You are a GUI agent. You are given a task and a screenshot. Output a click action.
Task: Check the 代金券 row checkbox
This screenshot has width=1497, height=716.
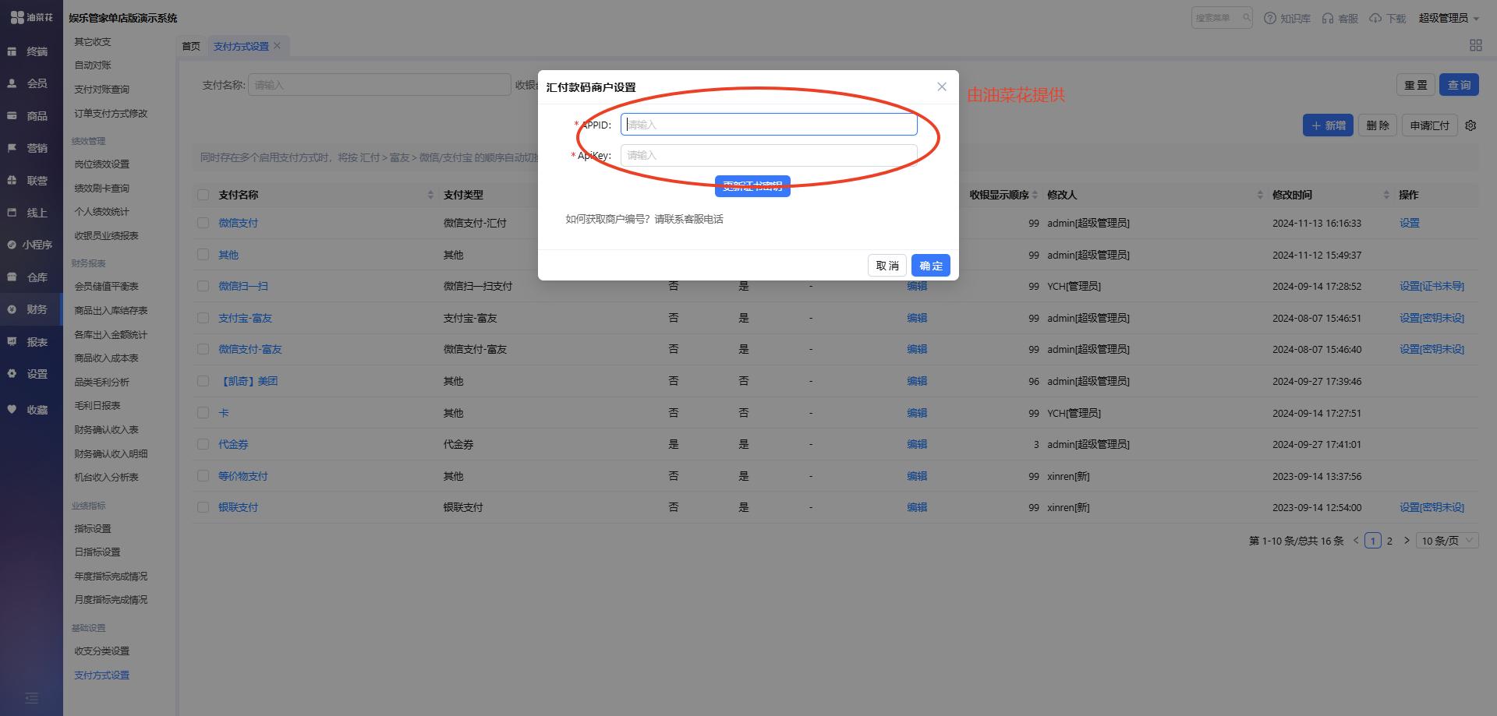click(203, 444)
